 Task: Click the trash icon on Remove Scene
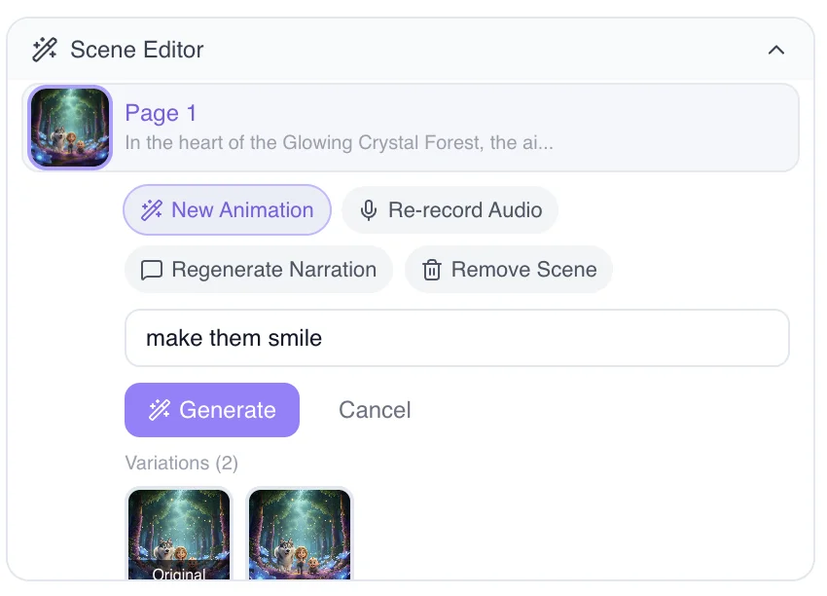click(x=431, y=270)
